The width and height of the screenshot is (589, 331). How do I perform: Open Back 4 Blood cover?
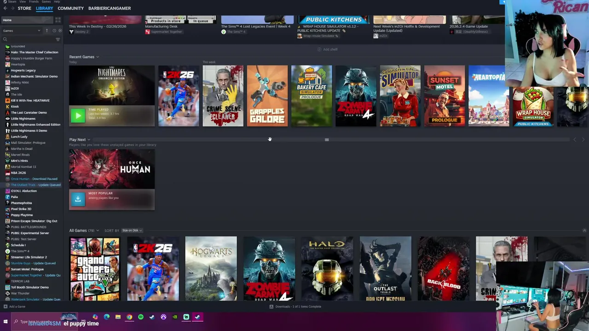point(444,269)
